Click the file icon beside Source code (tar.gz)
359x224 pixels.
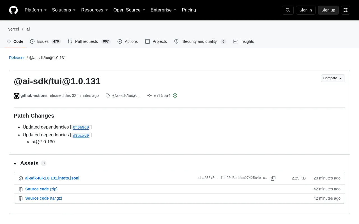tap(21, 199)
